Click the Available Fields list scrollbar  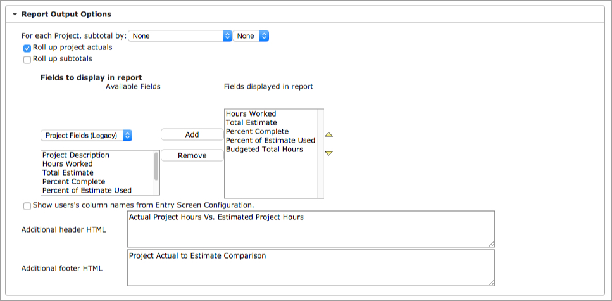pos(156,167)
